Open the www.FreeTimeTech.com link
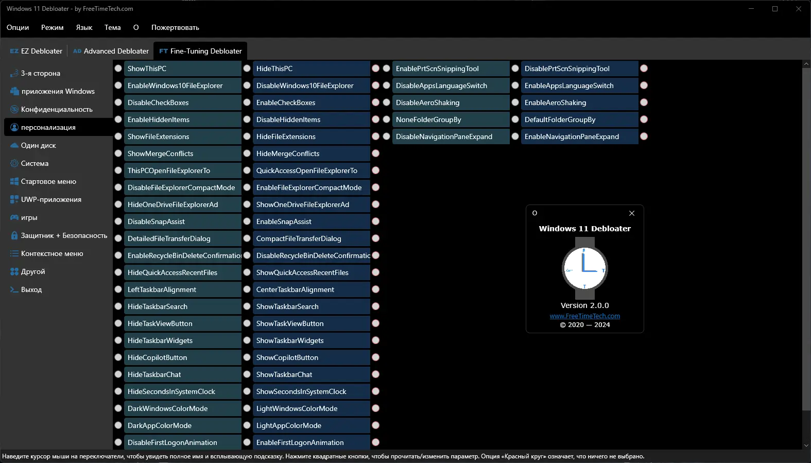Image resolution: width=811 pixels, height=463 pixels. tap(585, 316)
